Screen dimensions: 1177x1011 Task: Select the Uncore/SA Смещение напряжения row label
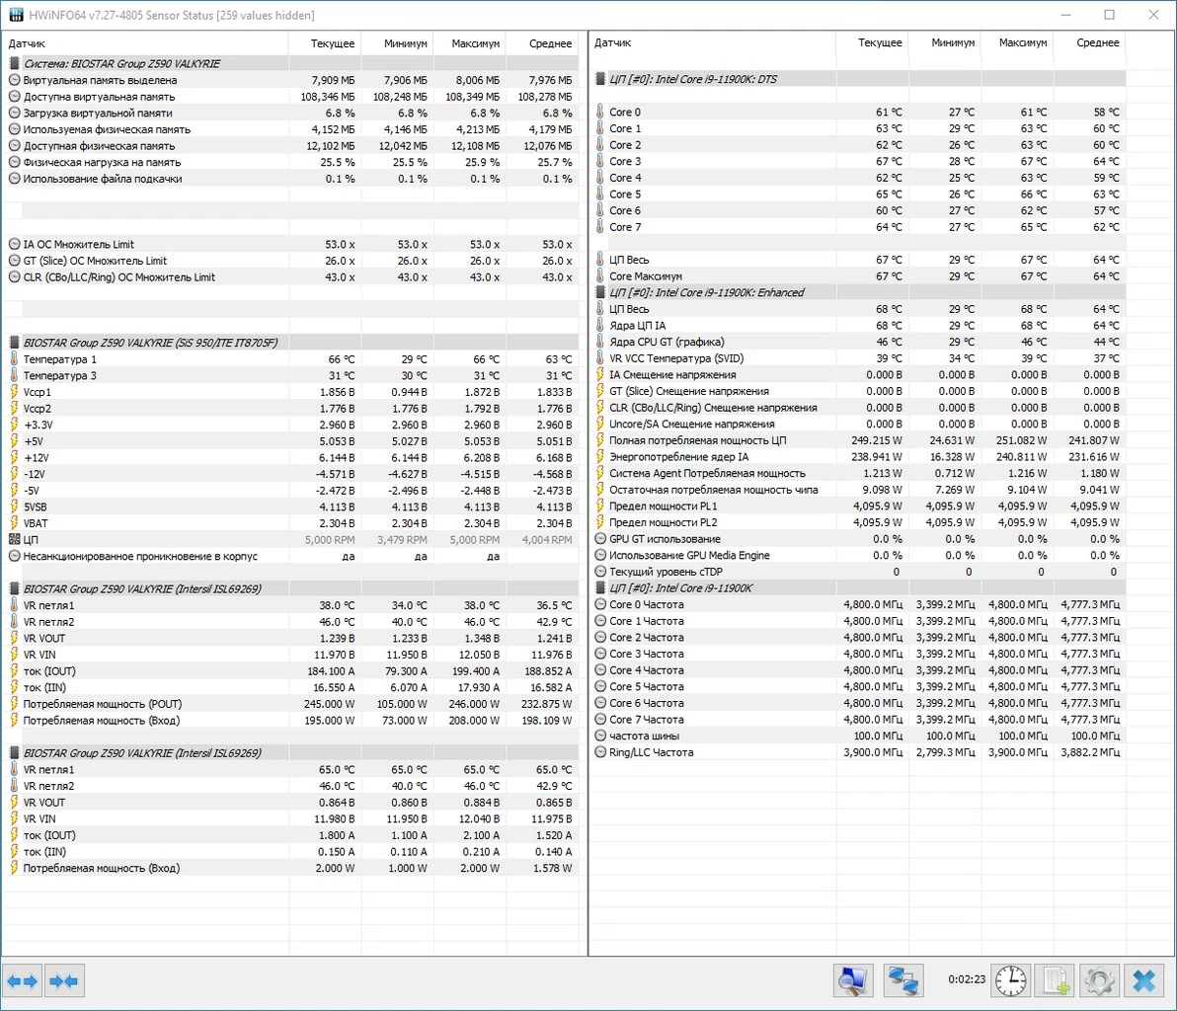coord(692,425)
